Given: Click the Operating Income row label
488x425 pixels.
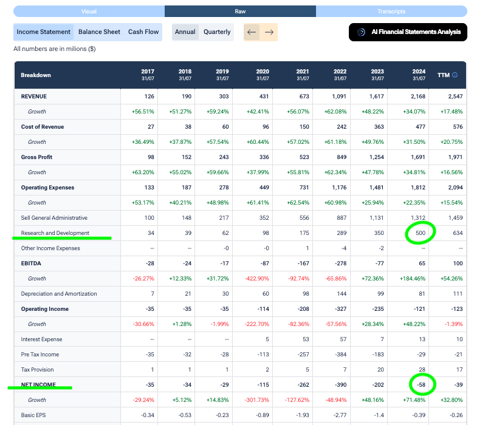Looking at the screenshot, I should (x=45, y=309).
